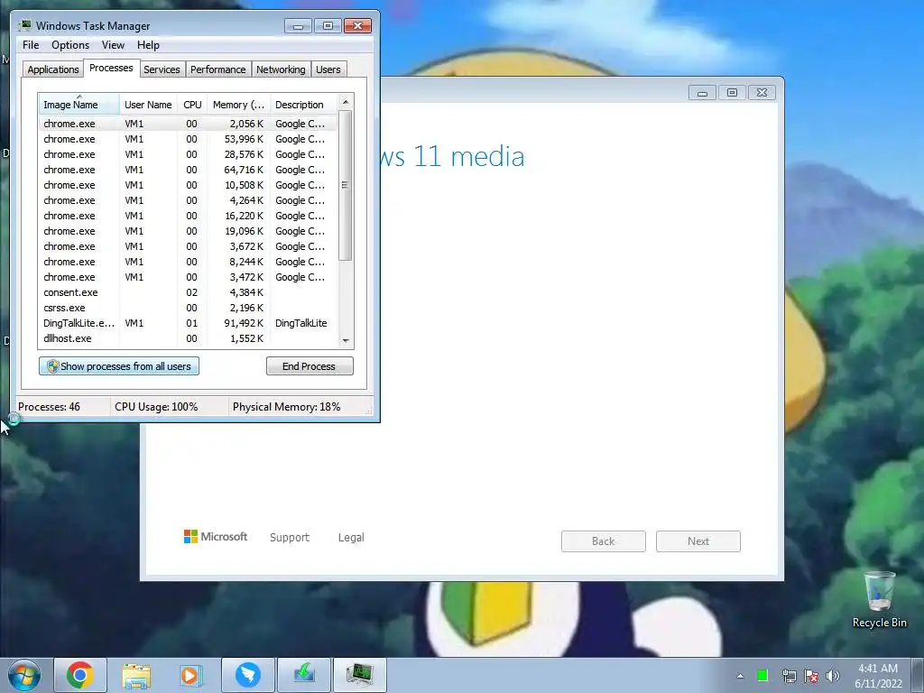Open the Support link in setup window
The height and width of the screenshot is (693, 924).
point(290,538)
